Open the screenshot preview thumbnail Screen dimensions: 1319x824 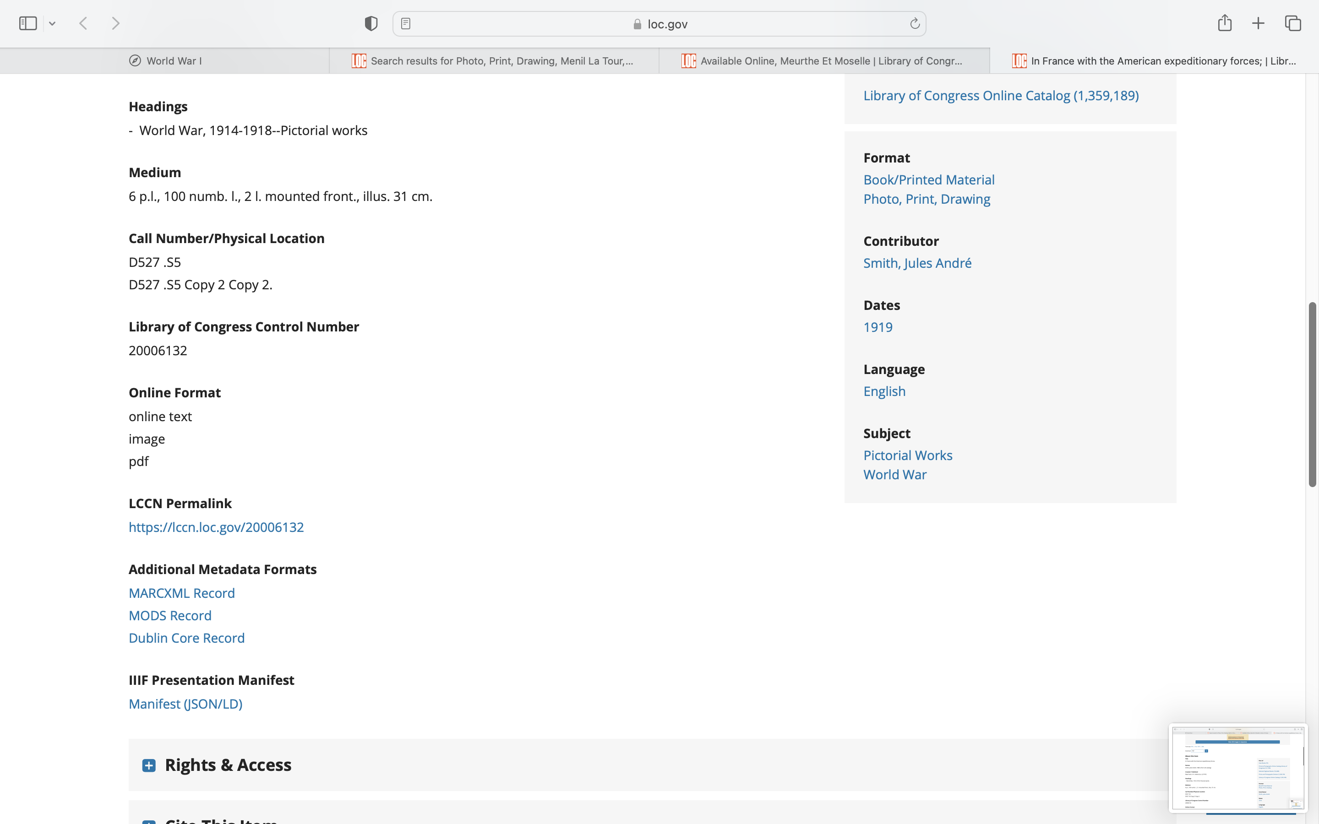(1237, 767)
